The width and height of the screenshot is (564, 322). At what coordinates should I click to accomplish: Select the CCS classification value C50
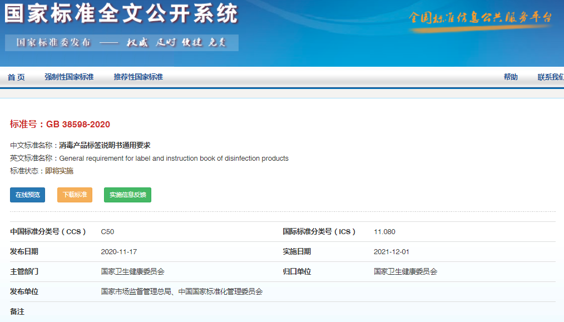(x=107, y=232)
